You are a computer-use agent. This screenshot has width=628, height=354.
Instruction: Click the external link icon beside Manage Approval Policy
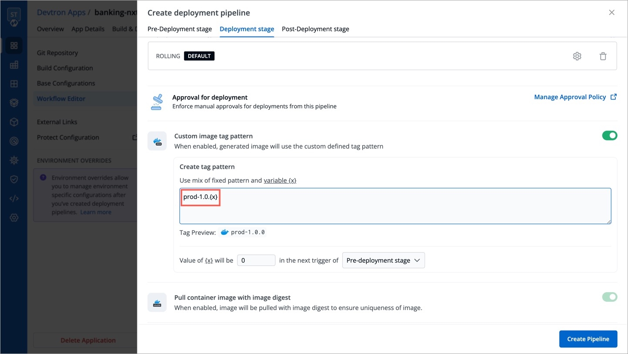click(x=614, y=97)
